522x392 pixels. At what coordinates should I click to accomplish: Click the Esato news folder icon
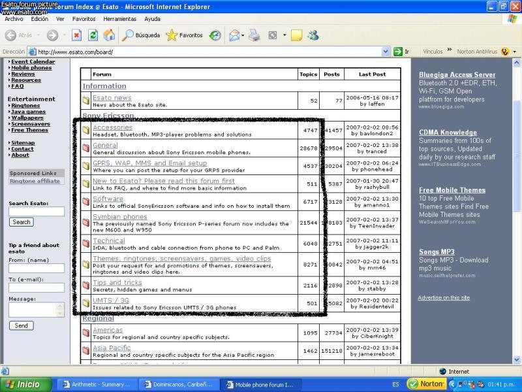click(86, 101)
